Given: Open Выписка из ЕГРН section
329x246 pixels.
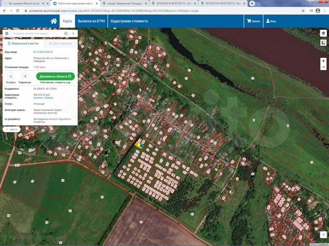Looking at the screenshot, I should coord(91,21).
